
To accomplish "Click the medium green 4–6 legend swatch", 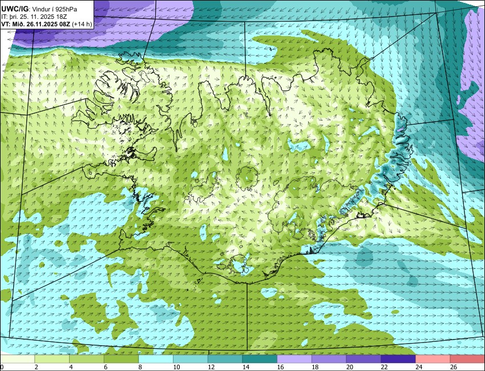I will [x=87, y=359].
